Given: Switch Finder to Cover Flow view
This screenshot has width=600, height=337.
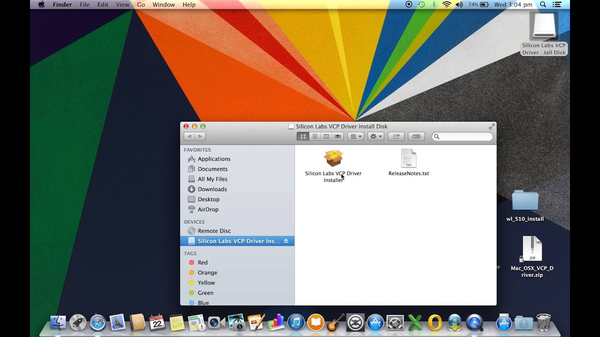Looking at the screenshot, I should pos(338,136).
